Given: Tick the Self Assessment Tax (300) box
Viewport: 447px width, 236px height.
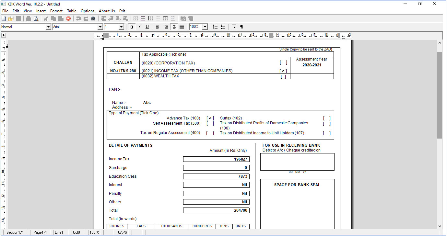Looking at the screenshot, I should [210, 123].
